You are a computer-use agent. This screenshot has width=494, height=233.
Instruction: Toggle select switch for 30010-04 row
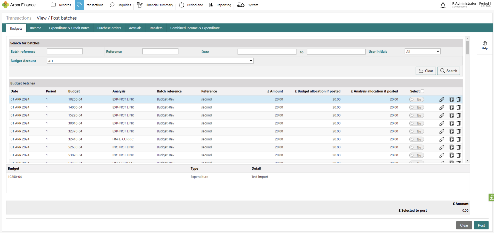(416, 123)
